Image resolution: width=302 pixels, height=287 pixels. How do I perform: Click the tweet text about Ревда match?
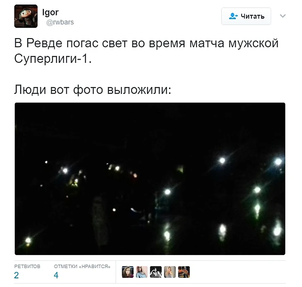point(146,51)
